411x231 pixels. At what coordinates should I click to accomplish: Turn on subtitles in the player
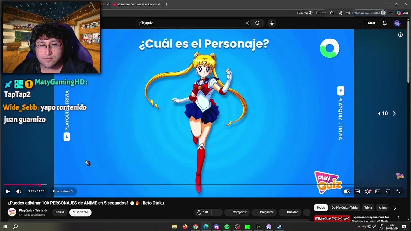(357, 192)
